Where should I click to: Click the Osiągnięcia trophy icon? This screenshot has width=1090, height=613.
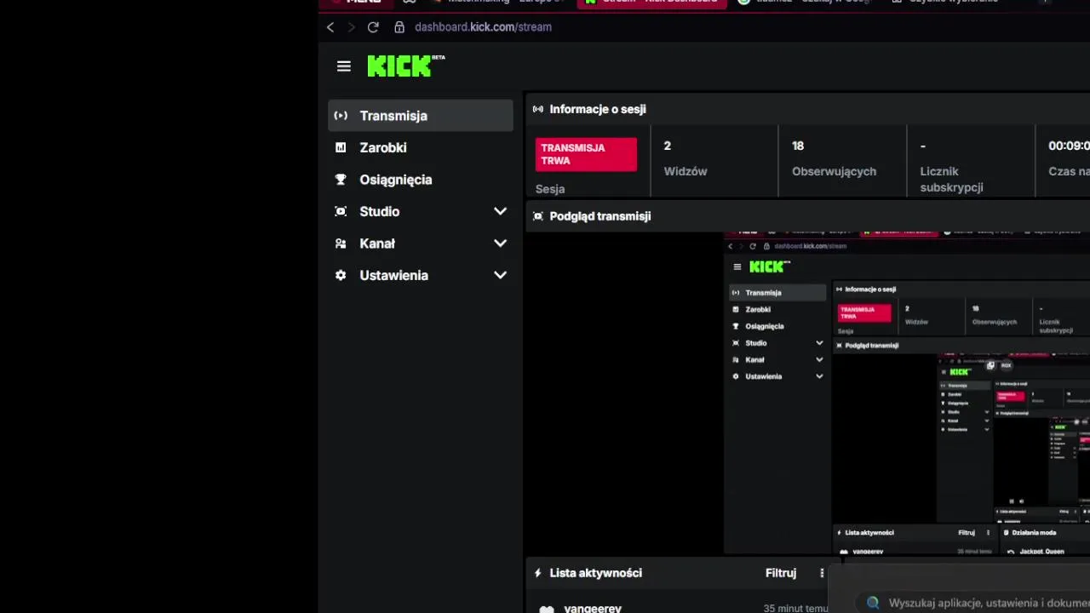[x=341, y=180]
